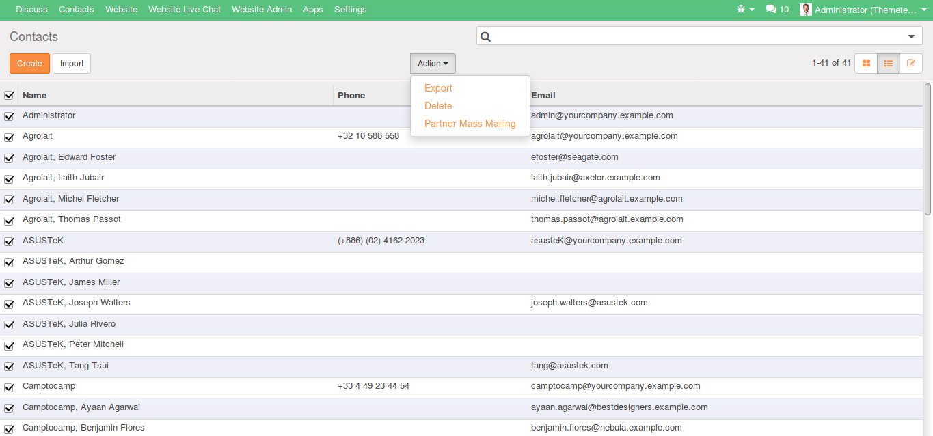Click the search magnifier icon
The image size is (933, 436).
[x=486, y=37]
